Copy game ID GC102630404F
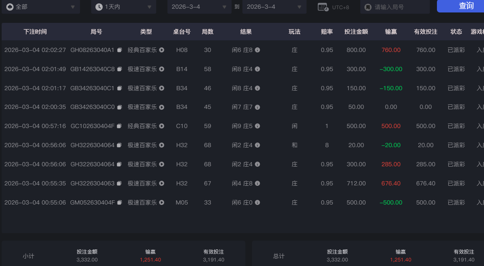 coord(120,126)
